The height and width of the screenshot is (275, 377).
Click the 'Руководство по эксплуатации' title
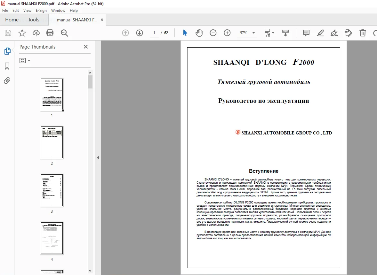[263, 101]
